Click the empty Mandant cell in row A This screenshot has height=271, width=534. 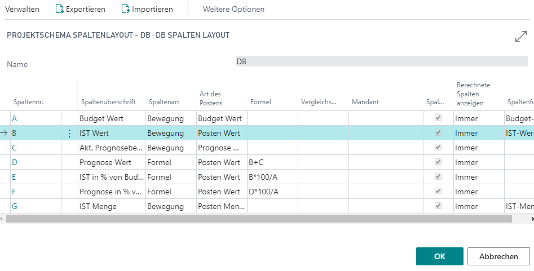pos(386,118)
